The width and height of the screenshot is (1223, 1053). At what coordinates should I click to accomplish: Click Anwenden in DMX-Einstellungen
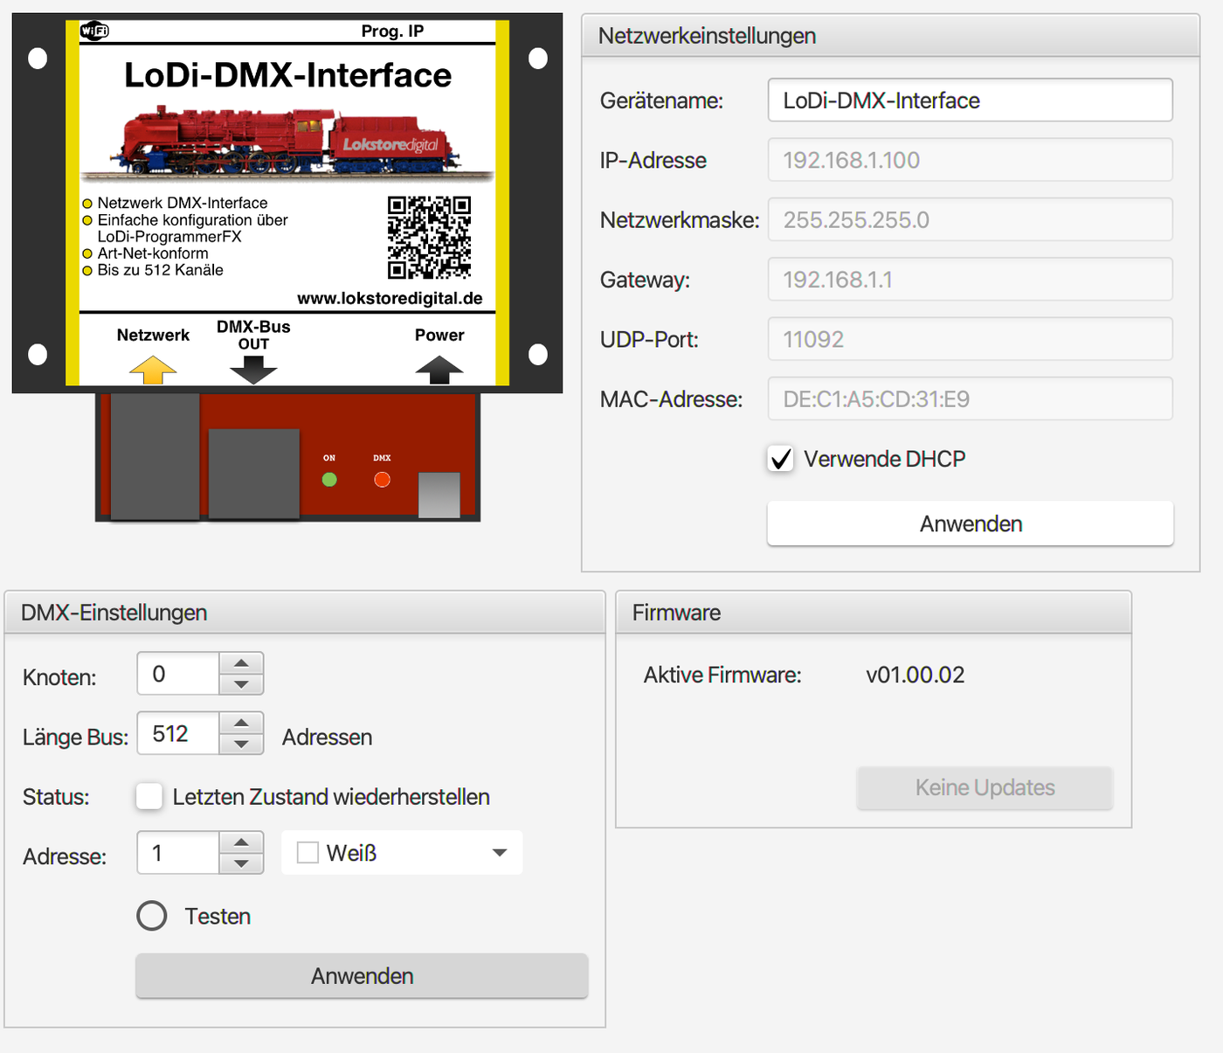[x=362, y=975]
